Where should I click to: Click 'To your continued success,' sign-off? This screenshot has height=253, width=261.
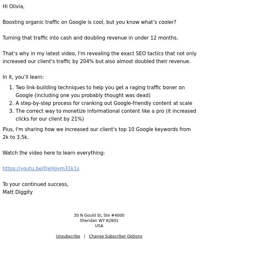pyautogui.click(x=36, y=184)
